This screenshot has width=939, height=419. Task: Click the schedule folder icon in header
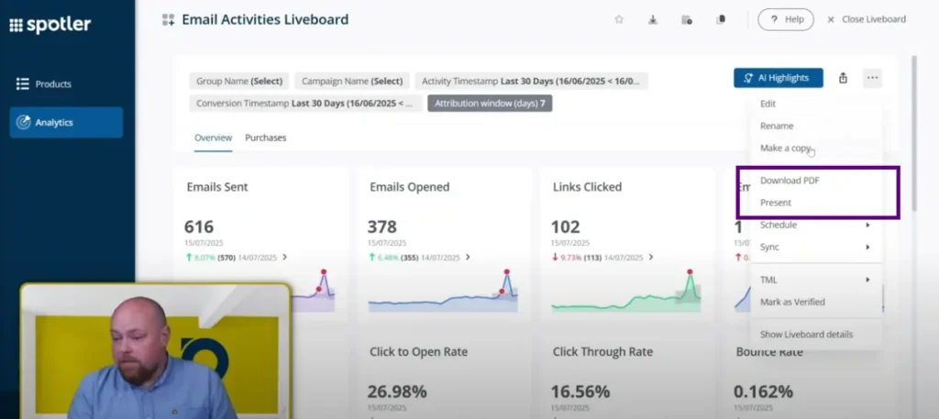point(686,19)
